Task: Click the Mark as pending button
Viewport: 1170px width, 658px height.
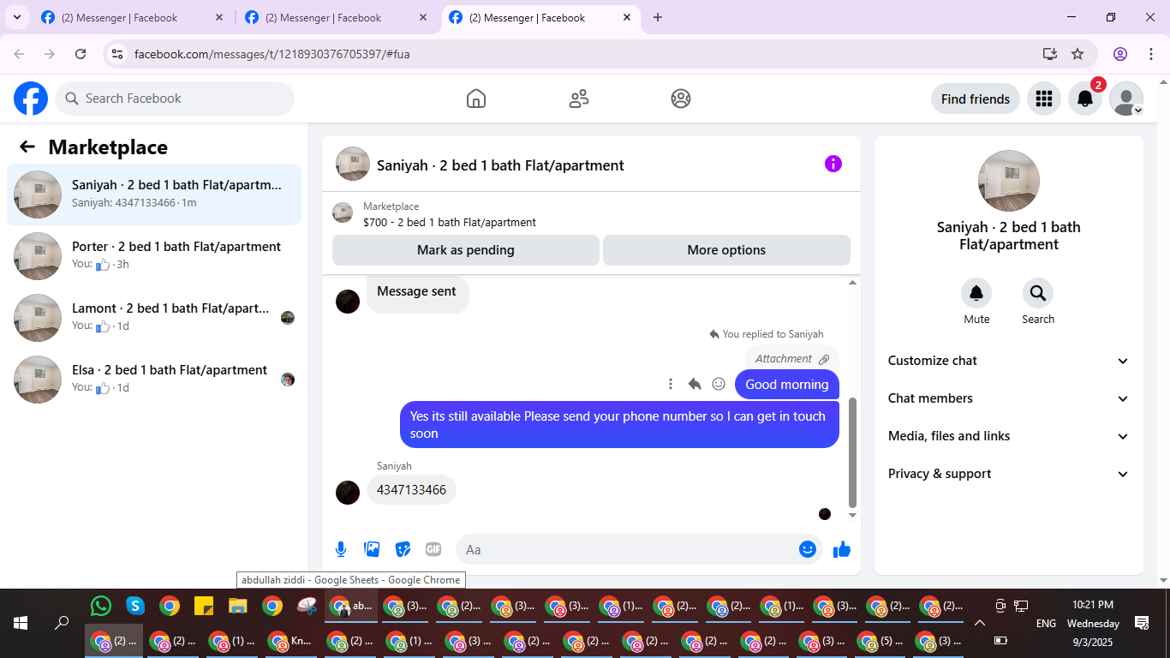Action: [466, 250]
